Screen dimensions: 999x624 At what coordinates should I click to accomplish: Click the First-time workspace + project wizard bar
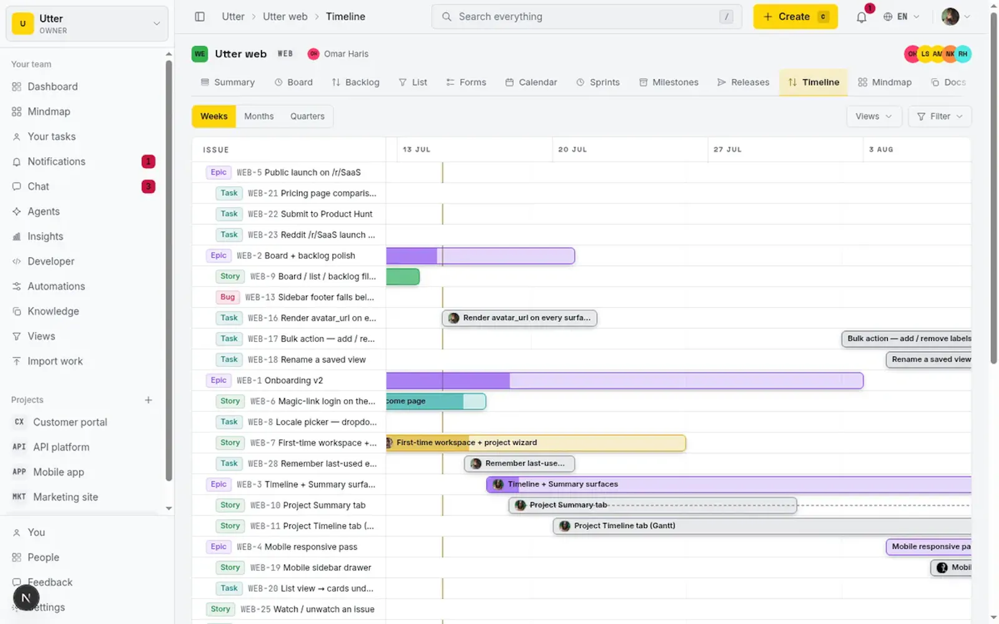(536, 443)
